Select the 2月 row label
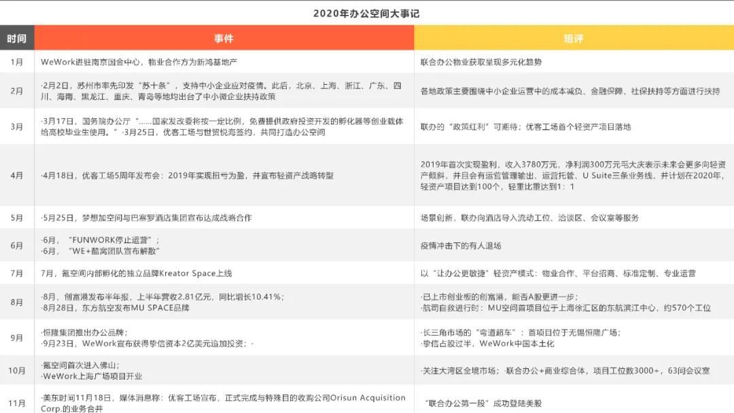The height and width of the screenshot is (413, 734). tap(17, 91)
